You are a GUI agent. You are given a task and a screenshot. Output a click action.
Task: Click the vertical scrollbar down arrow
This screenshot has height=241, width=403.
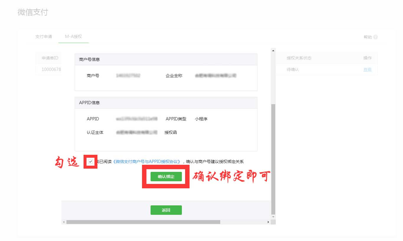point(273,217)
